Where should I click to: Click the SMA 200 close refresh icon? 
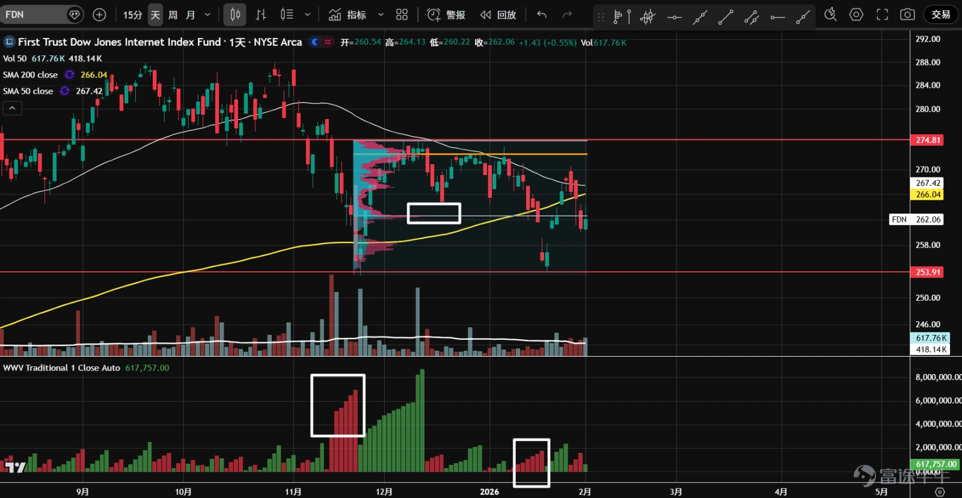pyautogui.click(x=70, y=75)
